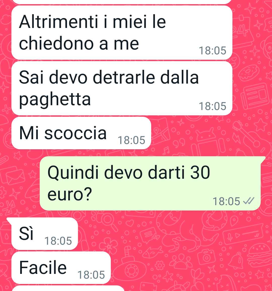Select the "Altrimenti i miei le chiedono a me" message
Image resolution: width=272 pixels, height=291 pixels.
coord(122,33)
